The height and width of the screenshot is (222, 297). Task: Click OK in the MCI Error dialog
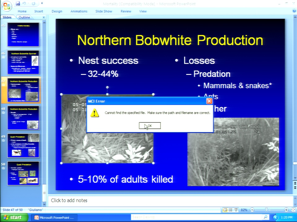[x=150, y=126]
